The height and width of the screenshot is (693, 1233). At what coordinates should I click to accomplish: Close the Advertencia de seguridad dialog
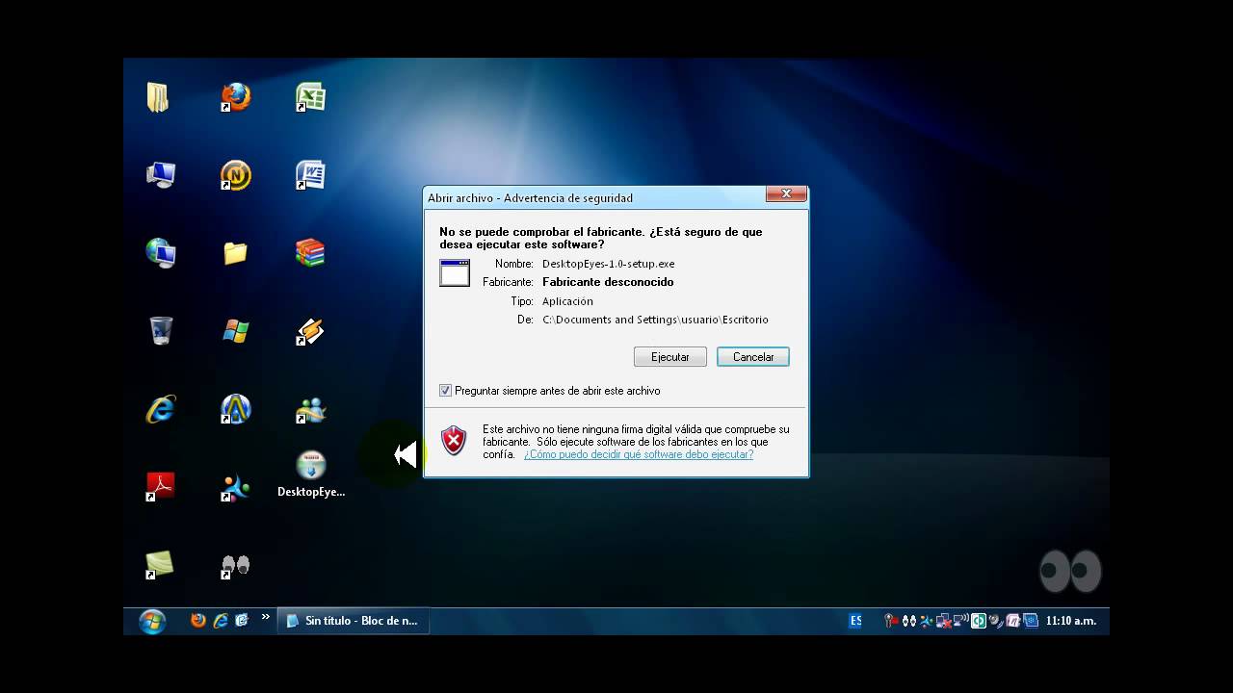(786, 194)
